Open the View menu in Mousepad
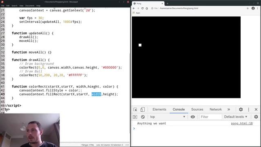The image size is (261, 147). [x=21, y=6]
